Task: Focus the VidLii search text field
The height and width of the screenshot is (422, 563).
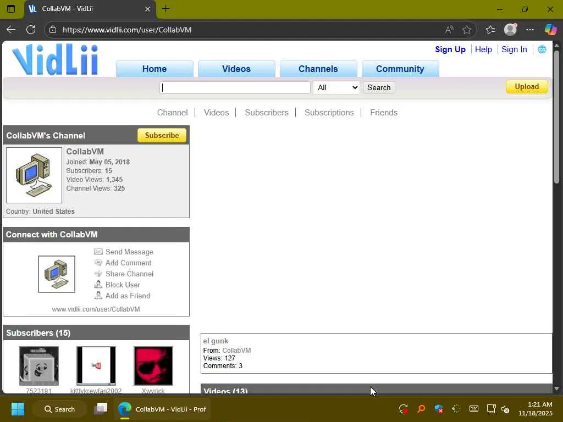Action: coord(235,87)
